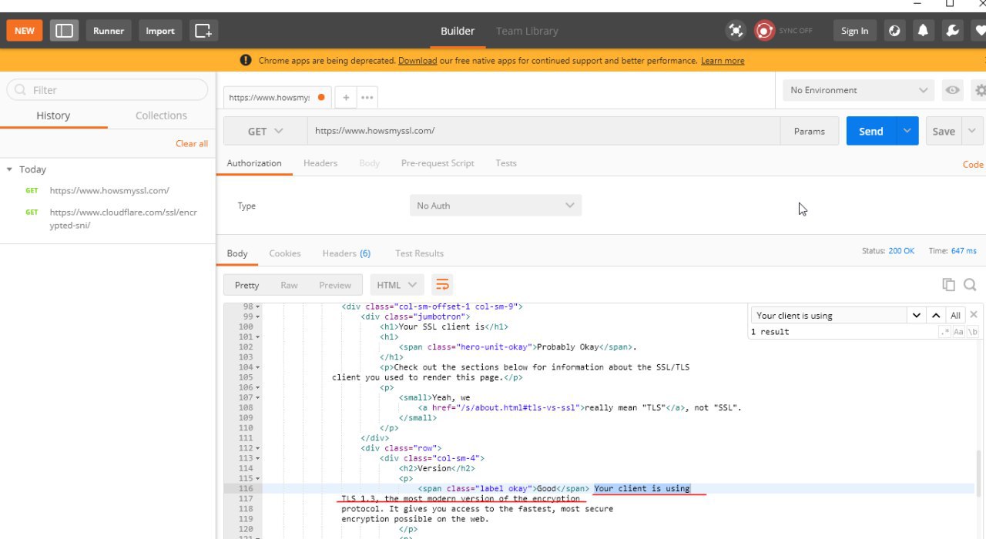Viewport: 986px width, 539px height.
Task: Fold code at line 99
Action: pyautogui.click(x=257, y=316)
